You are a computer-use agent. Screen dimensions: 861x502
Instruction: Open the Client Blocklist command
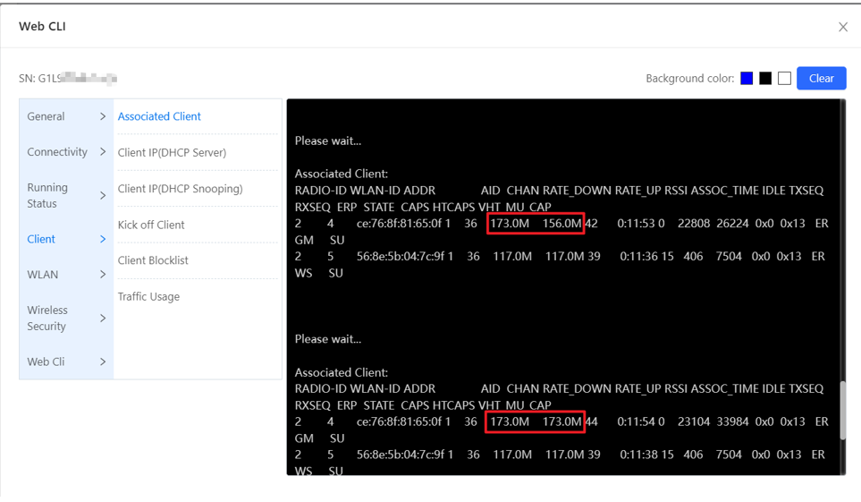153,260
